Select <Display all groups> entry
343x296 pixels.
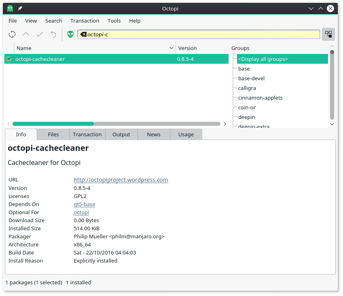[282, 59]
